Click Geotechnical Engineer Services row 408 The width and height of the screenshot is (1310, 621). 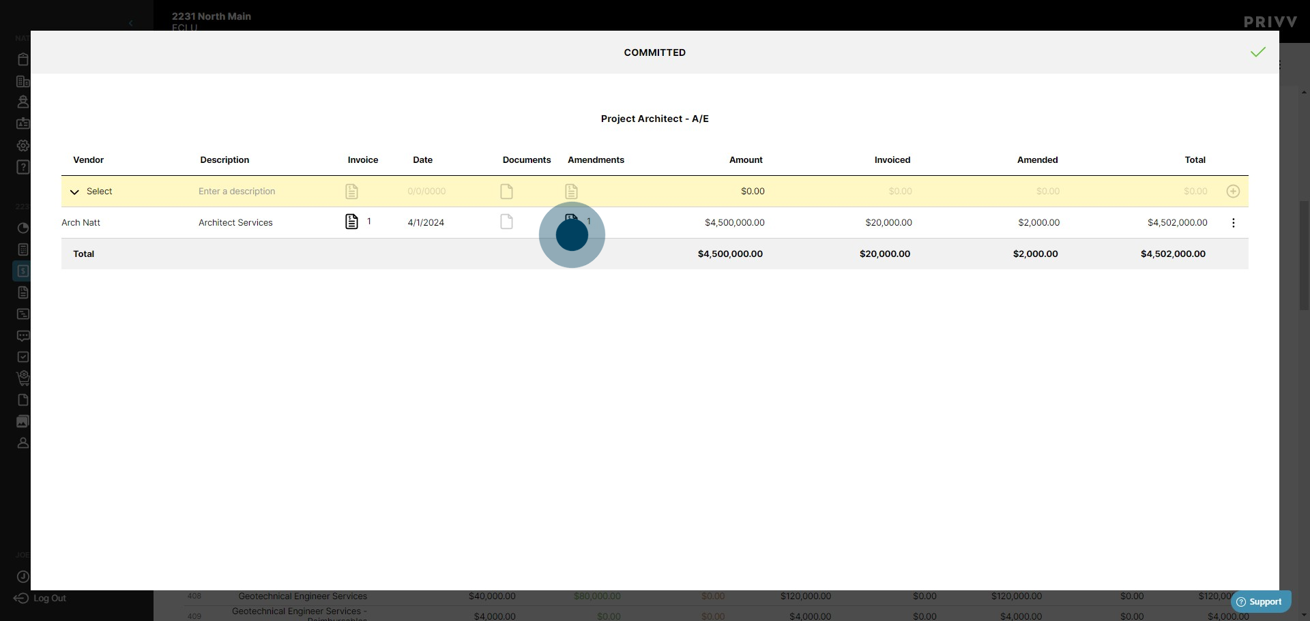point(302,596)
